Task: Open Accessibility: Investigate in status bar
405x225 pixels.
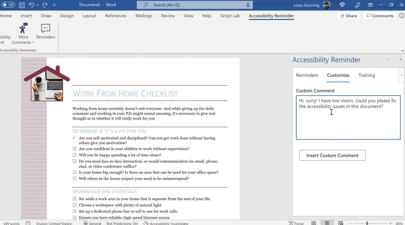Action: (166, 223)
